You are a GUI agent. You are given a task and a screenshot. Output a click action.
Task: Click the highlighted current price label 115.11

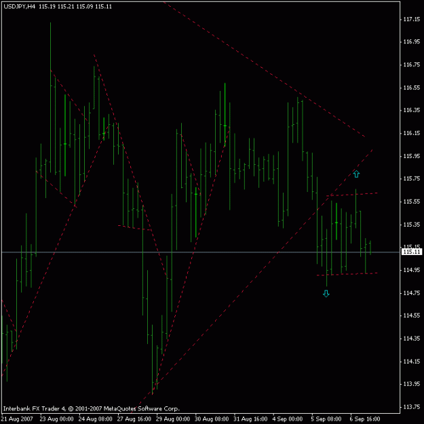click(x=412, y=252)
